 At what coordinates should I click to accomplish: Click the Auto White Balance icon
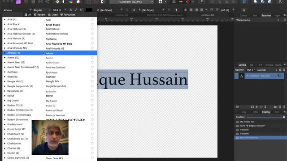78,2
